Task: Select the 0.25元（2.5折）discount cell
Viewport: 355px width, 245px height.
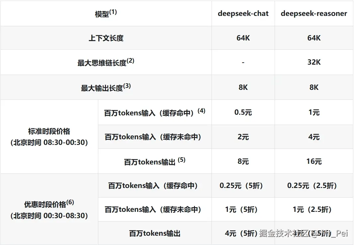Action: (314, 186)
